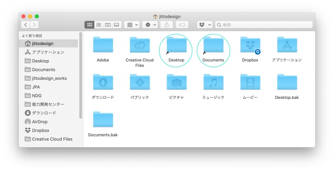Open the Creative Cloud Files folder icon

tap(140, 45)
